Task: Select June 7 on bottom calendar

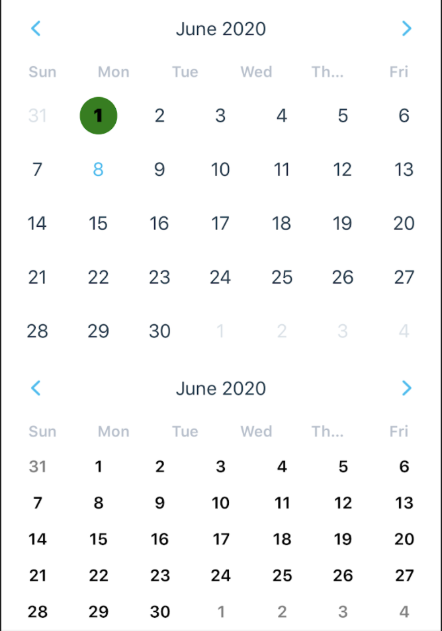Action: 38,503
